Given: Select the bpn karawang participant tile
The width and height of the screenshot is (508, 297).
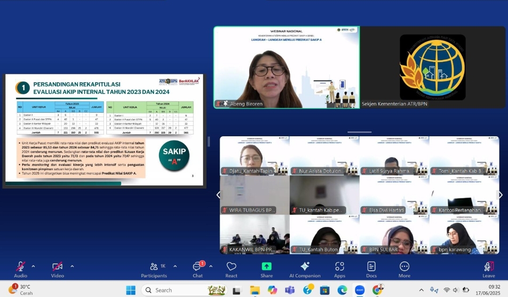Looking at the screenshot, I should point(464,234).
